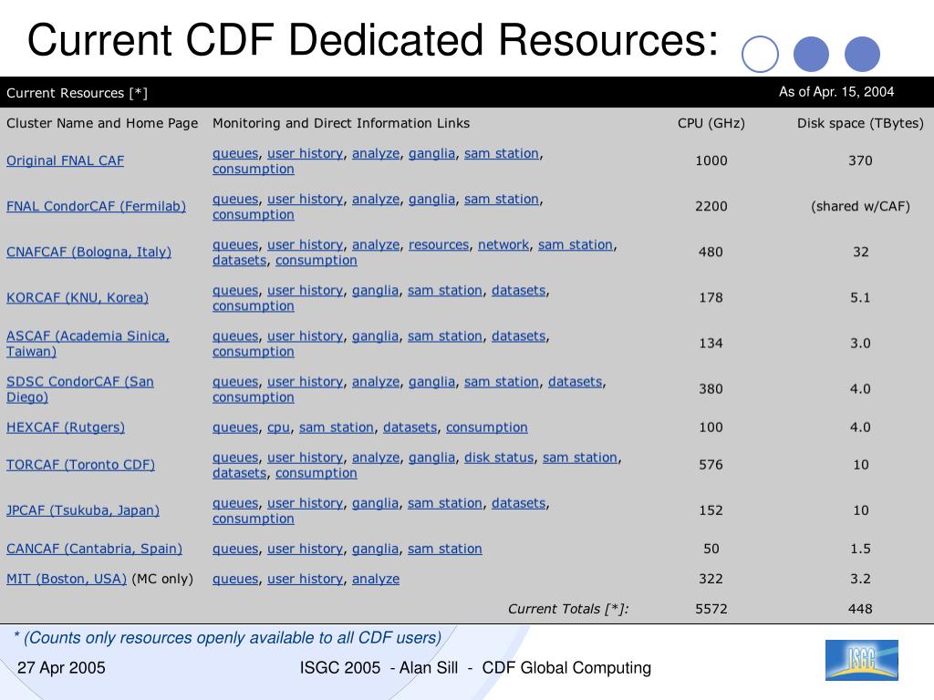Select the '(shared w/CAF)' disk space text
The width and height of the screenshot is (934, 700).
tap(860, 207)
